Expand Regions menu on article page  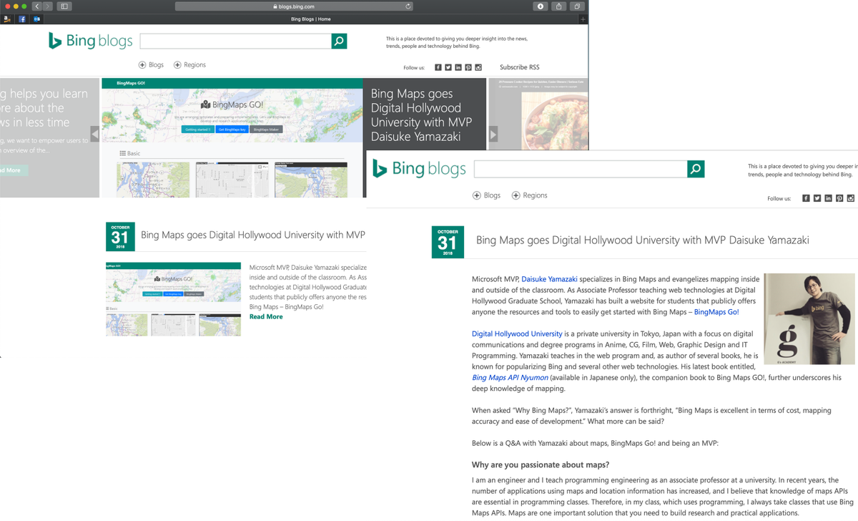click(530, 195)
